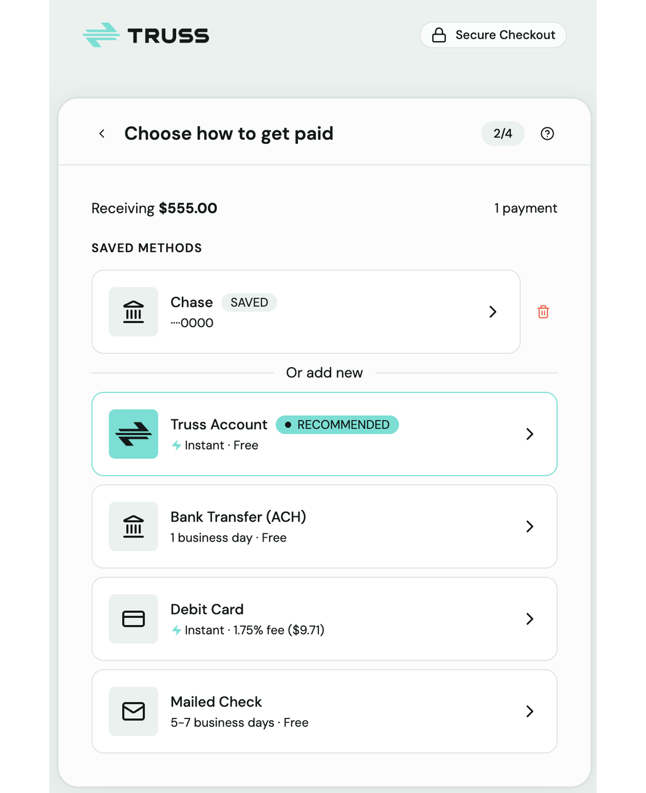Select the Chase saved method name
646x793 pixels.
[191, 303]
